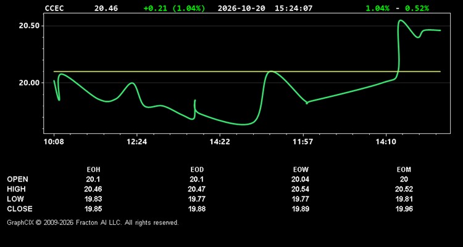
Task: Click the 12:24 time axis label
Action: coord(137,142)
